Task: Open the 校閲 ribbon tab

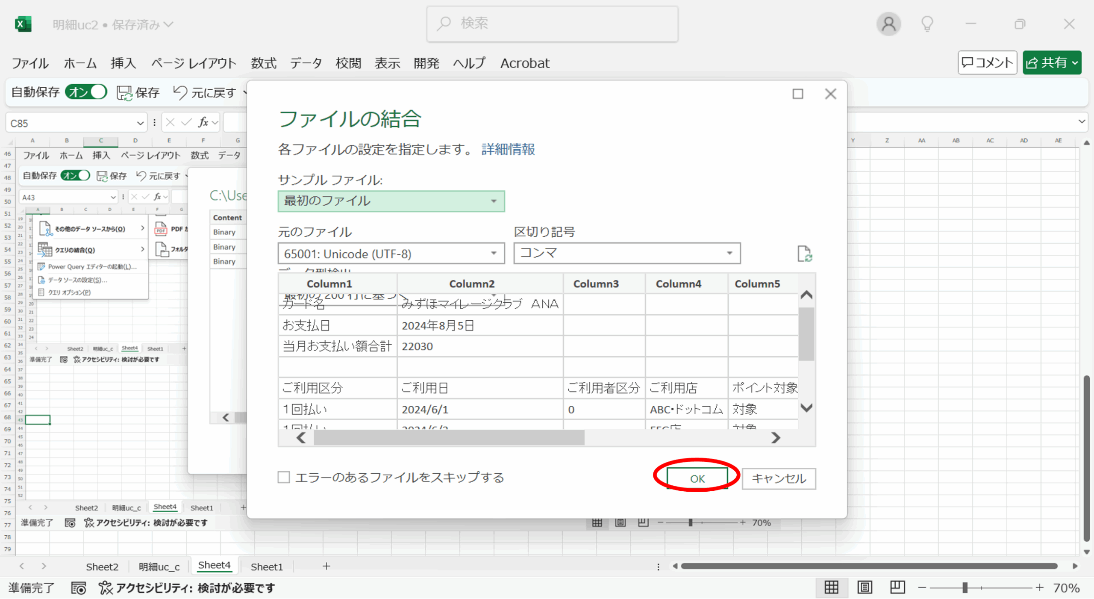Action: pos(348,63)
